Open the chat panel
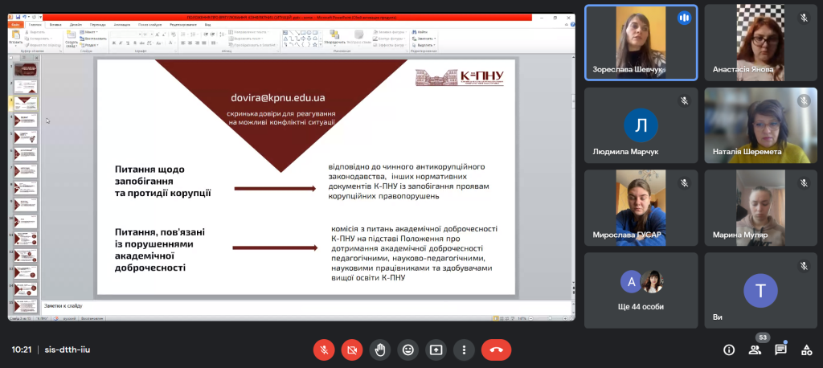Screen dimensions: 823x368 [x=780, y=350]
